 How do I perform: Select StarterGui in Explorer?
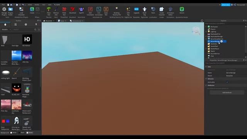pyautogui.click(x=214, y=44)
